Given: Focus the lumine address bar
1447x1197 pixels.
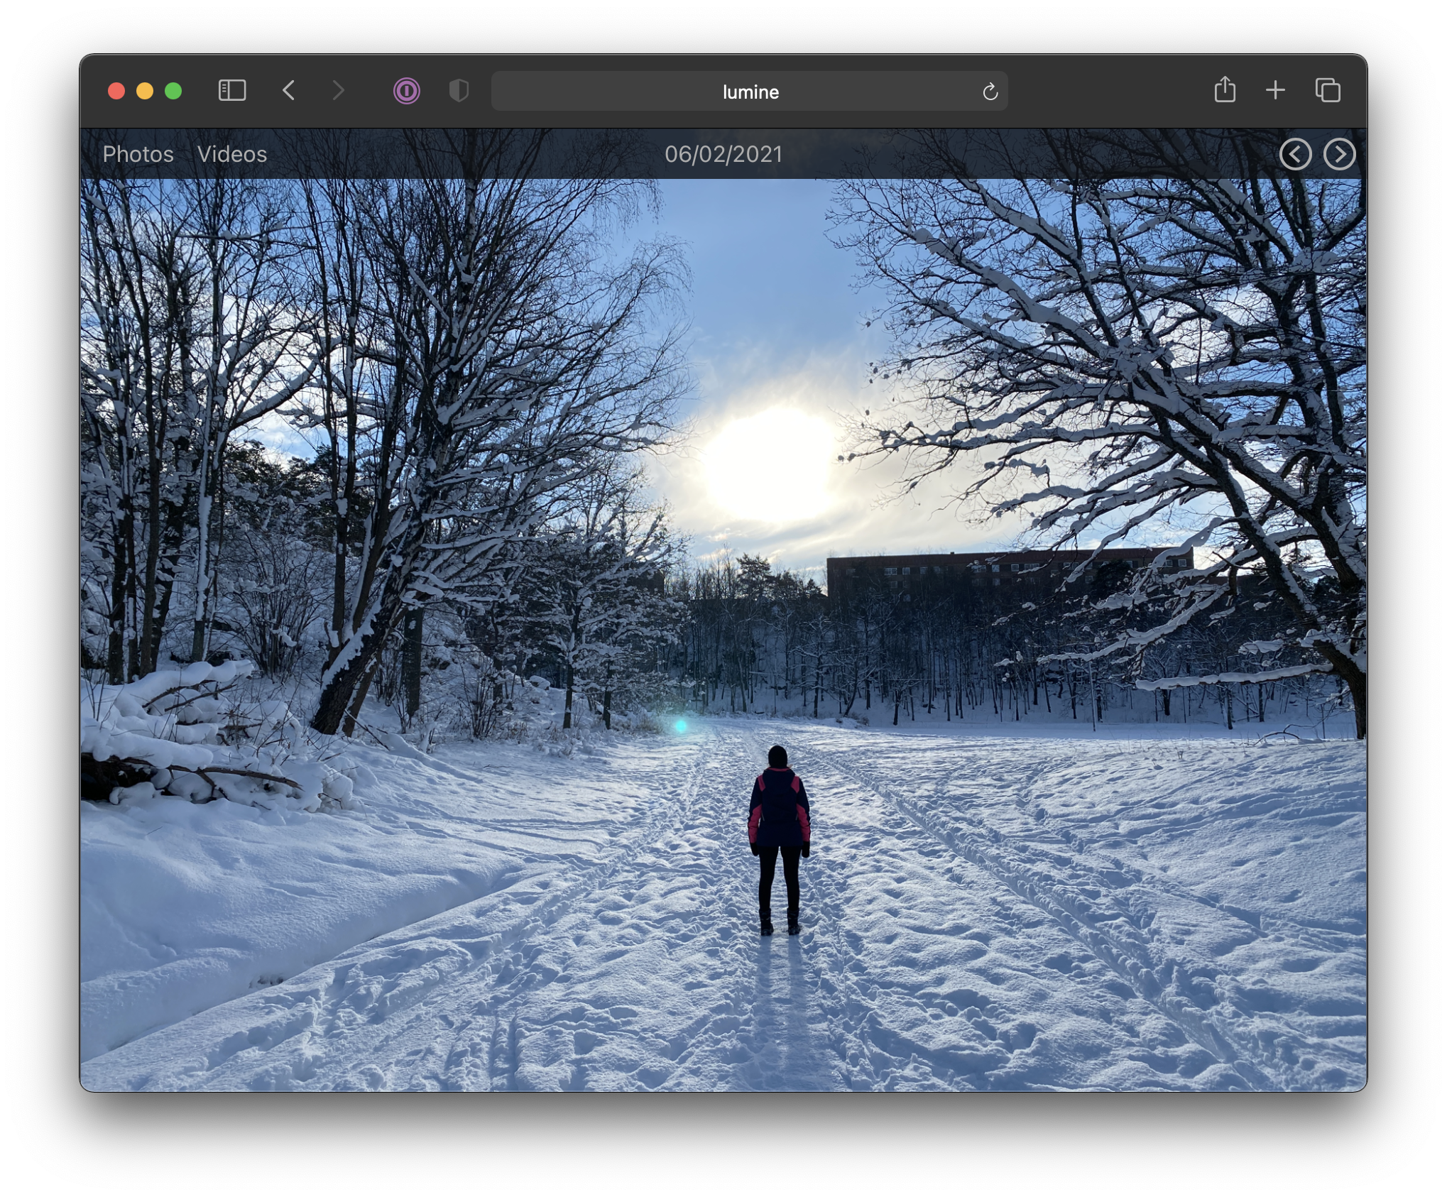Looking at the screenshot, I should click(x=750, y=92).
